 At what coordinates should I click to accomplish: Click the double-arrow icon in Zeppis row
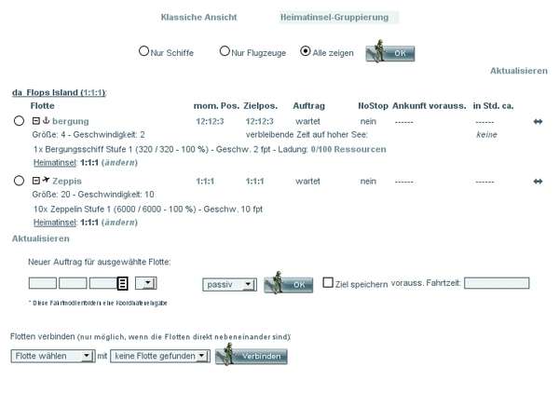pos(538,182)
